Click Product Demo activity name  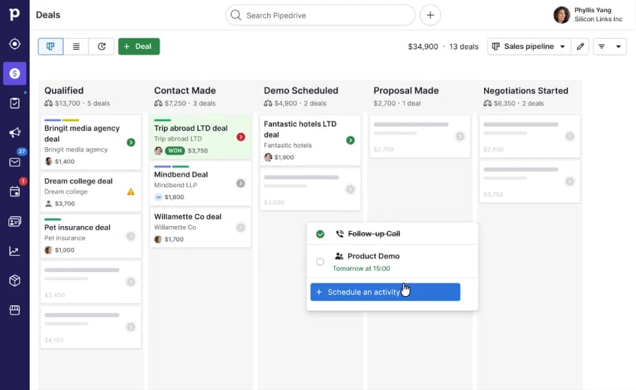(374, 256)
